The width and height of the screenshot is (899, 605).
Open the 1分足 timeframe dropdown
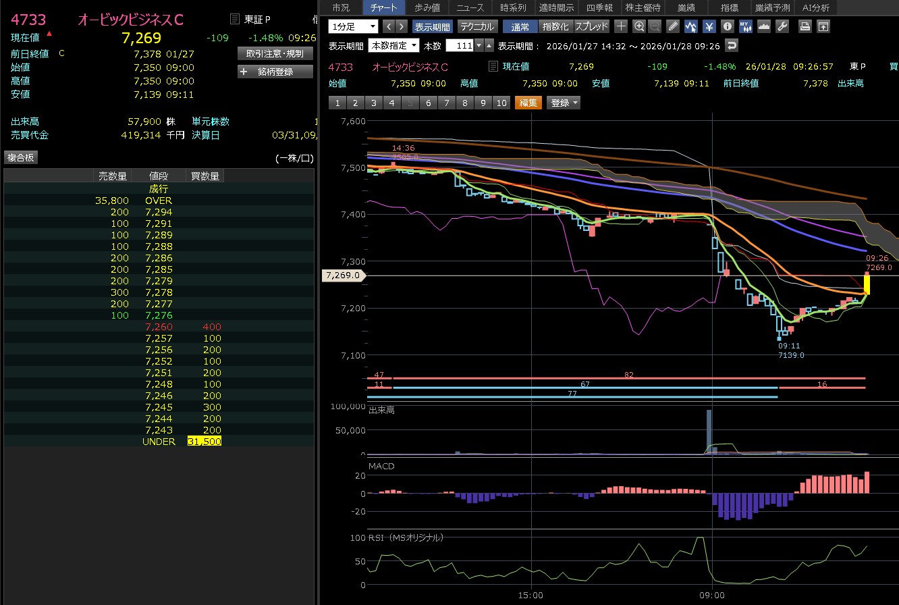(x=354, y=26)
